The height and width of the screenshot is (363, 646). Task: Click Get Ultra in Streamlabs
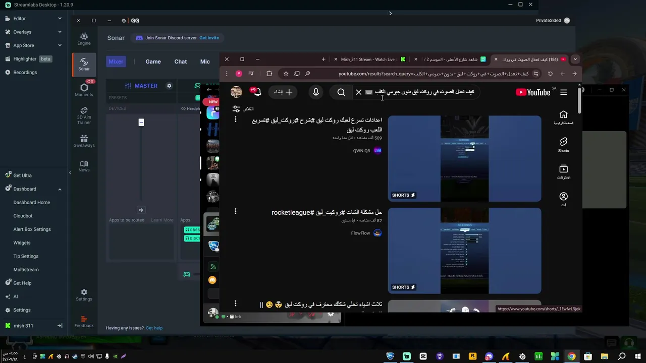[22, 175]
